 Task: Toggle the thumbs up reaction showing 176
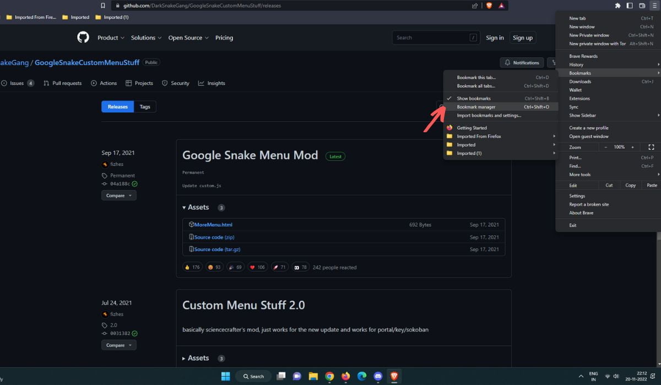192,267
